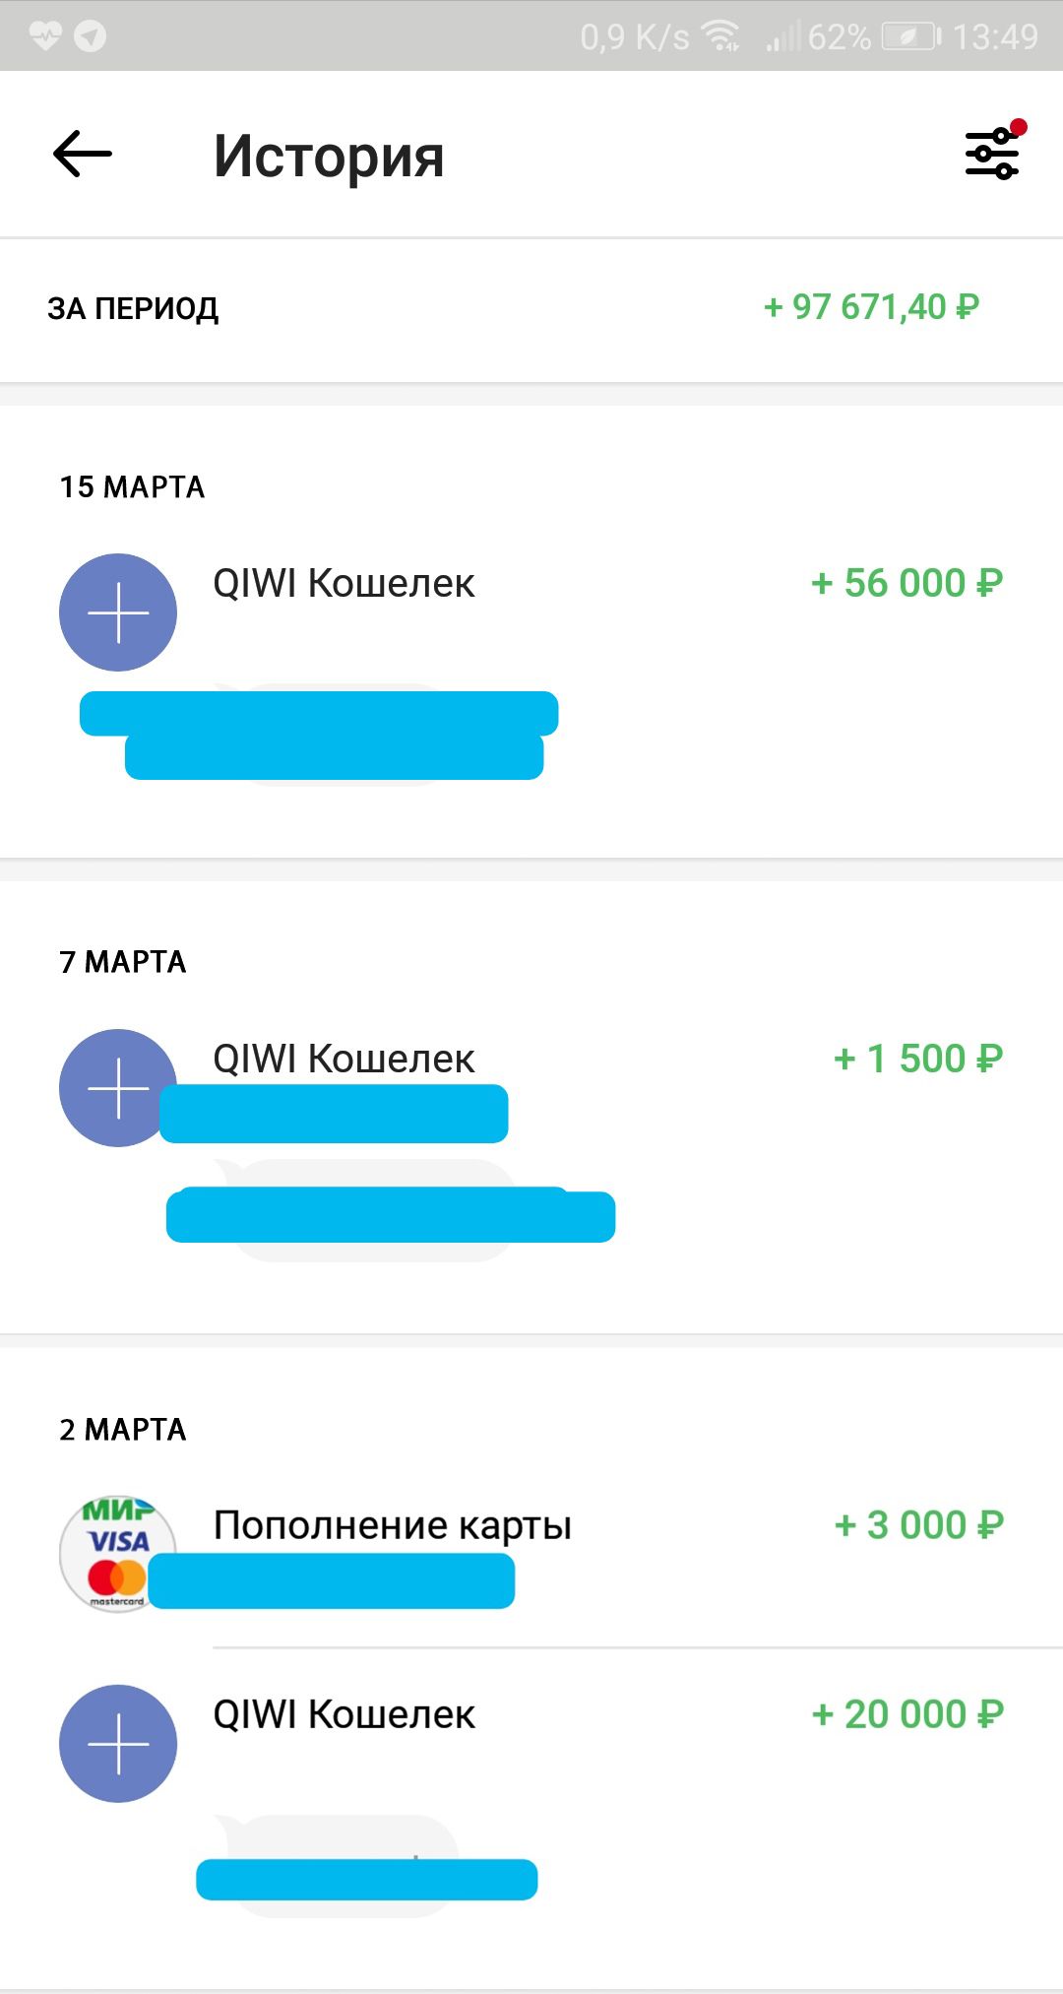
Task: Tap the История page title
Action: pyautogui.click(x=329, y=156)
